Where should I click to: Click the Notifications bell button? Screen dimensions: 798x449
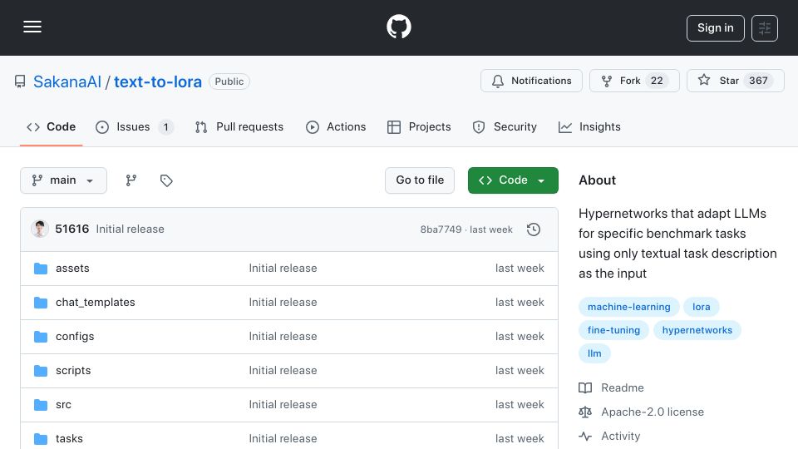point(531,81)
